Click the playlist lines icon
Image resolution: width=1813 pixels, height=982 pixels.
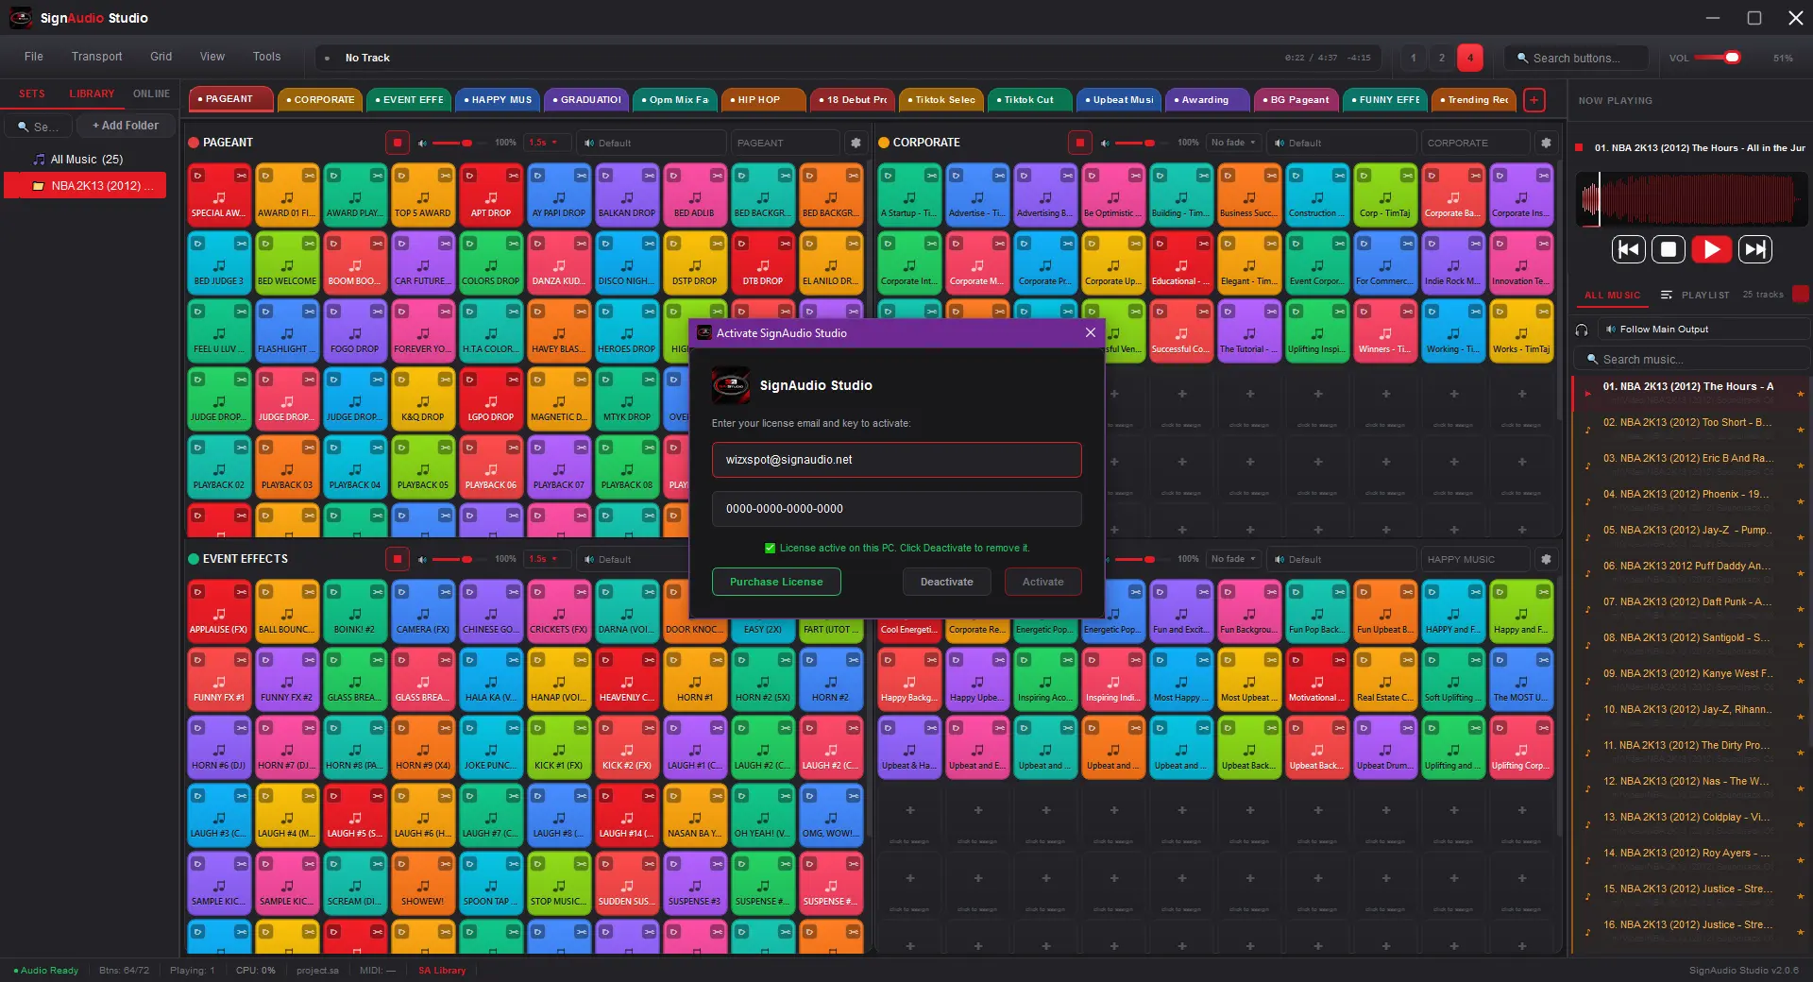[1667, 295]
